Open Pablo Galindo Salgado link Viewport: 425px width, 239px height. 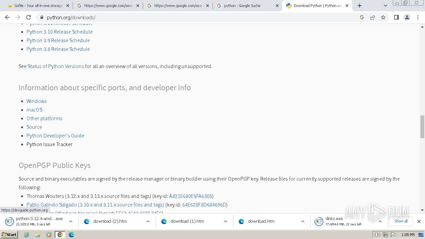[95, 205]
